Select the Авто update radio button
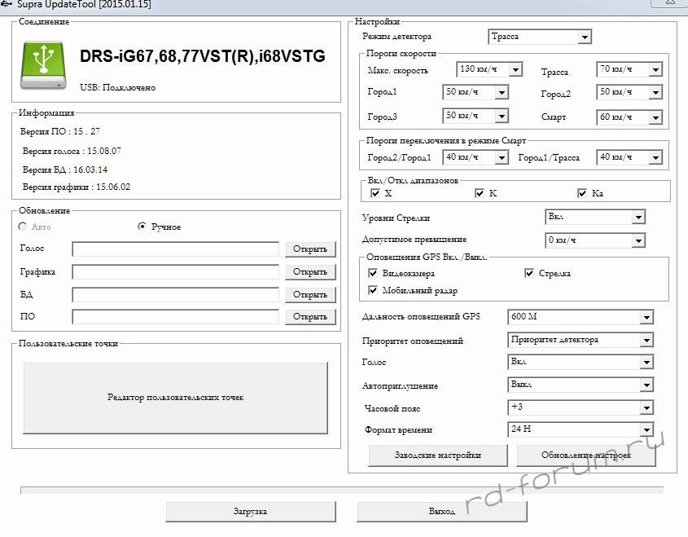This screenshot has width=688, height=537. [x=22, y=227]
